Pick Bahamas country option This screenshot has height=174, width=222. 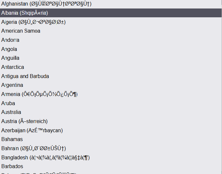click(111, 139)
